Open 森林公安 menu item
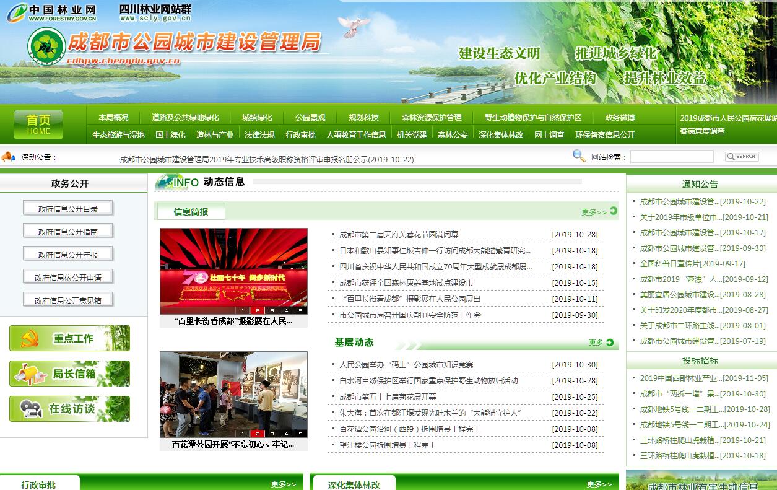The height and width of the screenshot is (490, 777). click(x=453, y=134)
